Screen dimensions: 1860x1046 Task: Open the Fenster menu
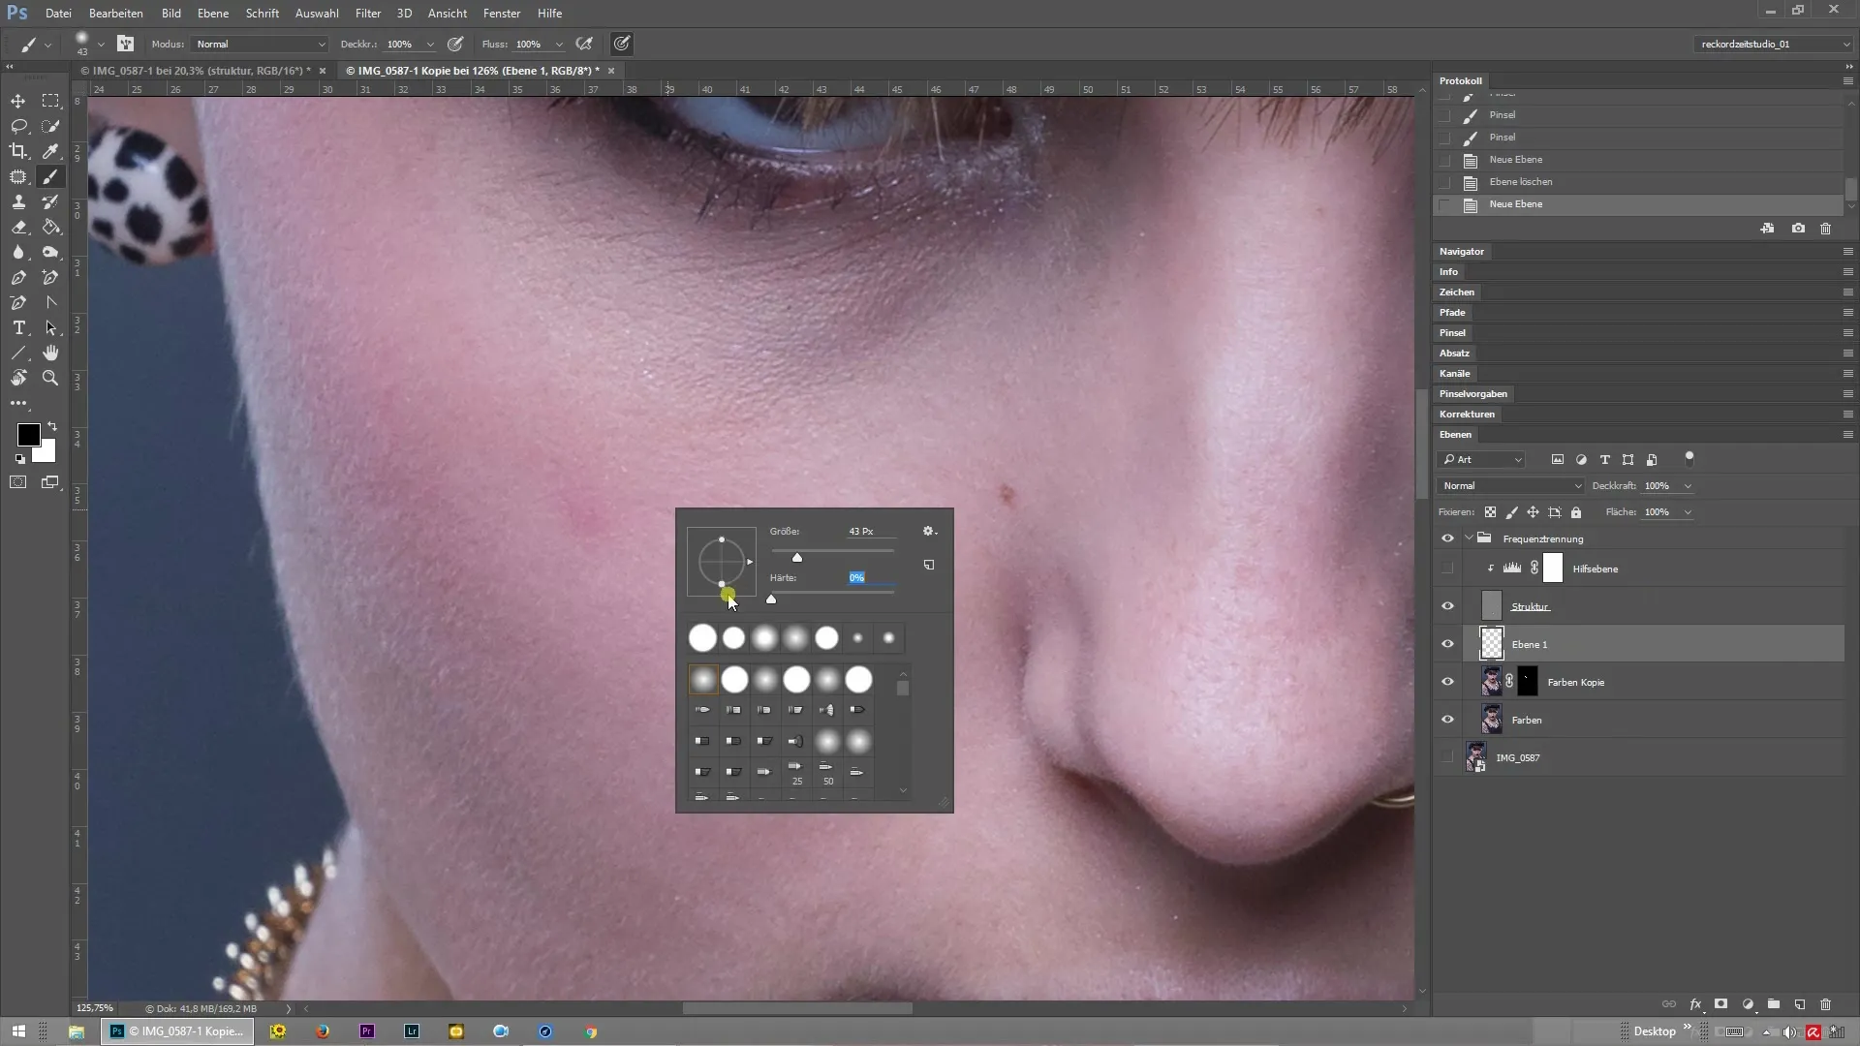point(502,14)
